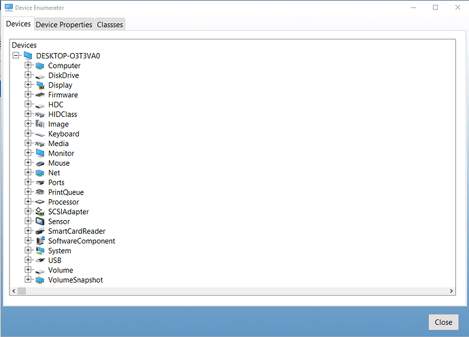
Task: Click the Close button
Action: tap(443, 322)
